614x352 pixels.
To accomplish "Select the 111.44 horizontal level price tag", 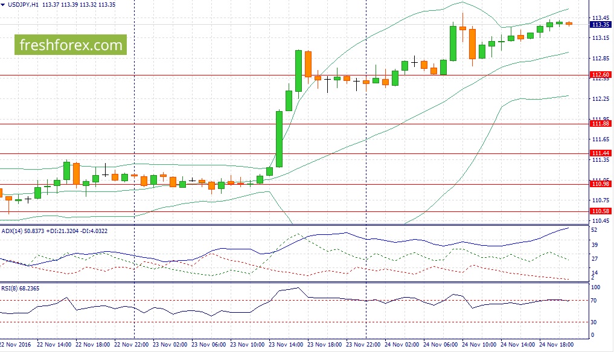I will click(x=600, y=154).
